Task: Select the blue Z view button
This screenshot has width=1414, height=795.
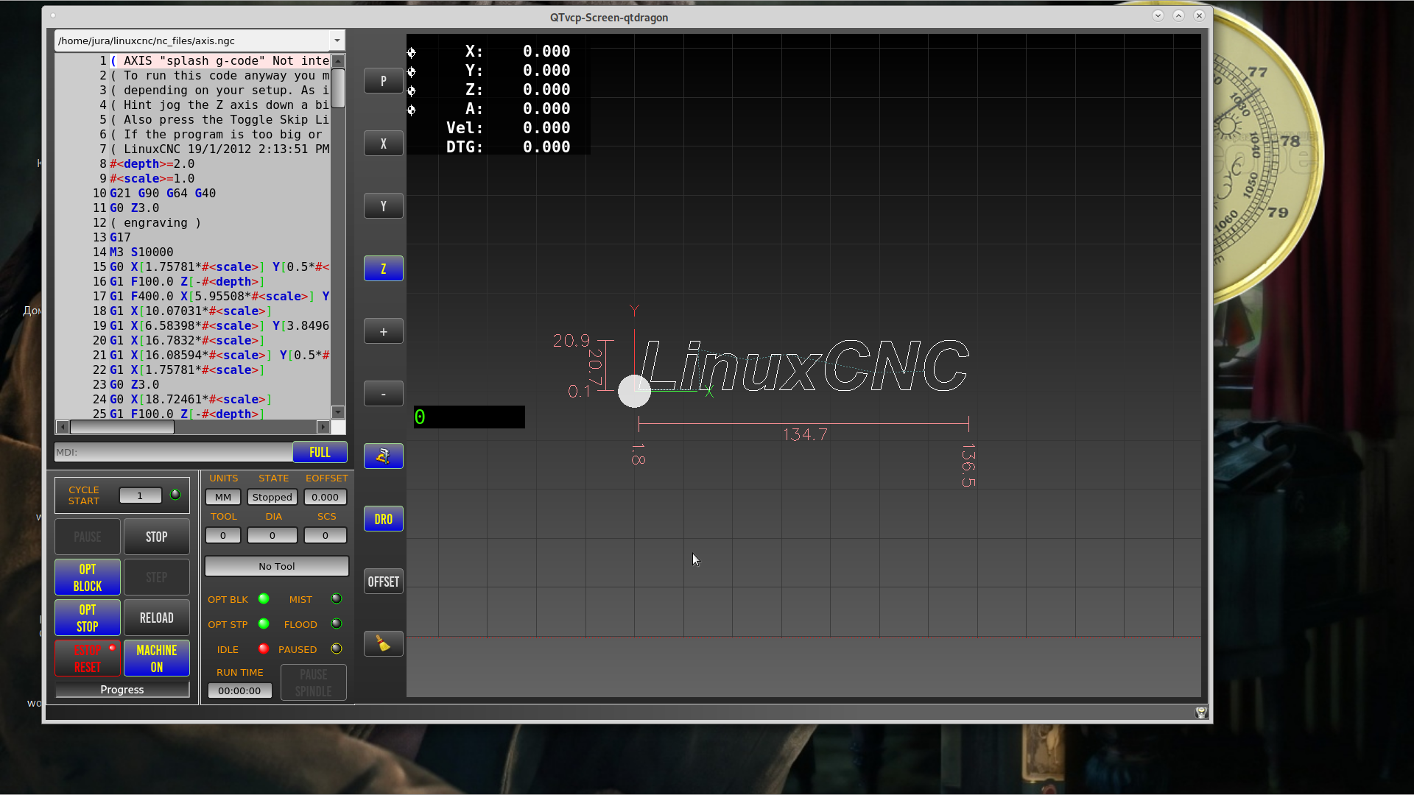Action: click(383, 269)
